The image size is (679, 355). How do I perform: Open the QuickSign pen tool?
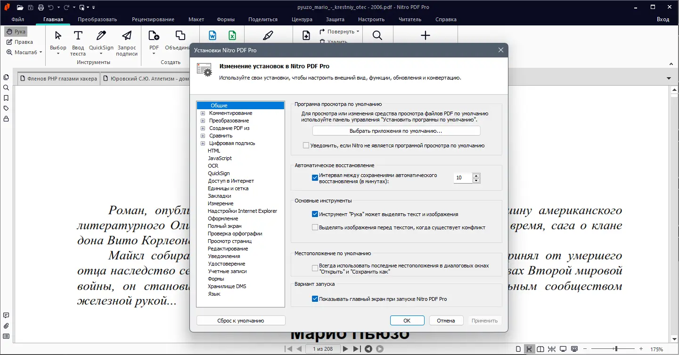click(101, 42)
